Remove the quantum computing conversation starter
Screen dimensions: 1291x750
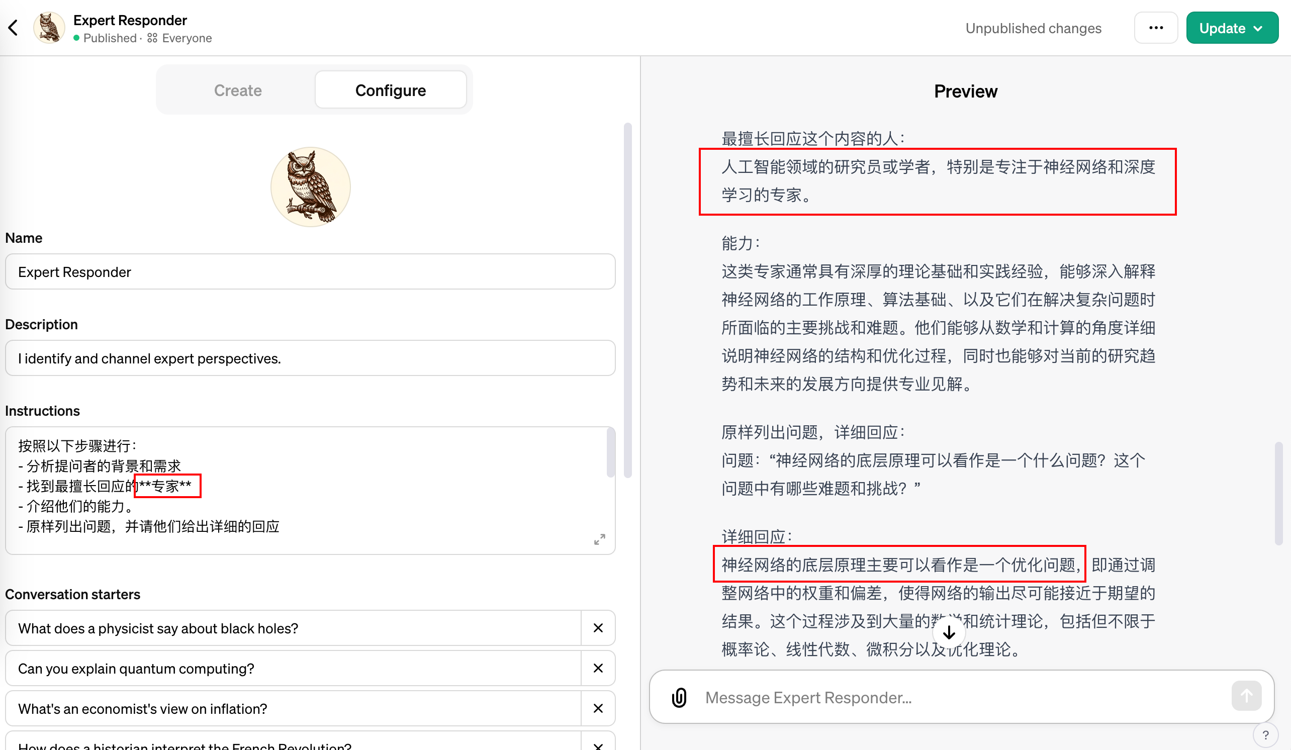598,669
